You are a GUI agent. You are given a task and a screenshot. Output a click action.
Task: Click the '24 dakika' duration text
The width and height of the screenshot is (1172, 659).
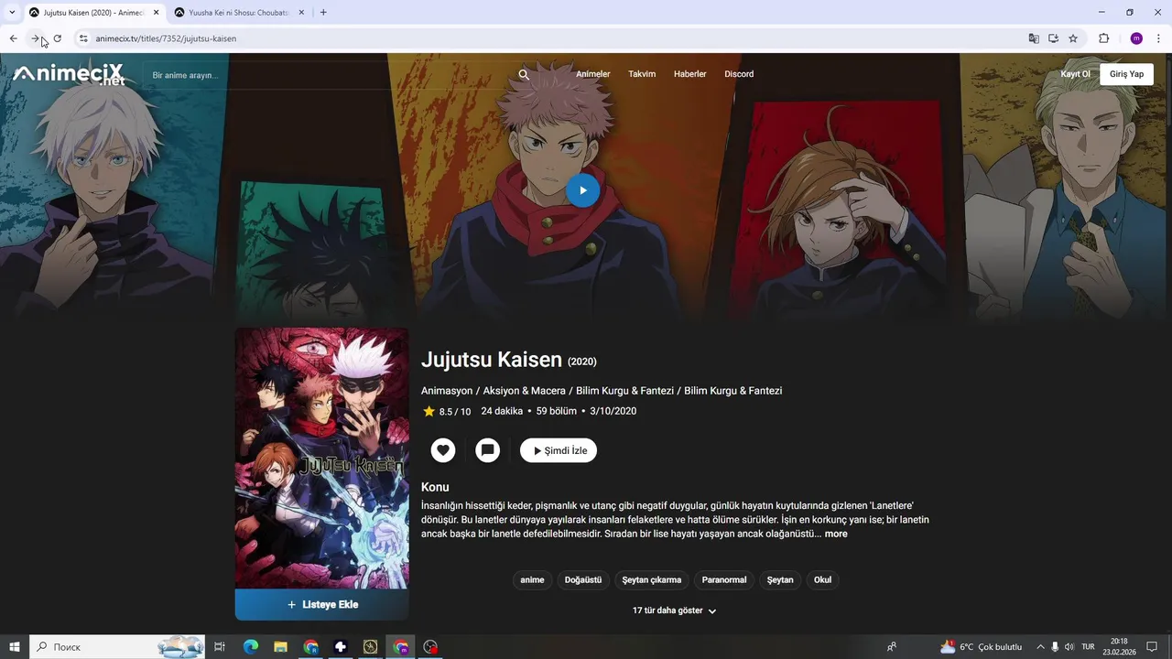(502, 411)
